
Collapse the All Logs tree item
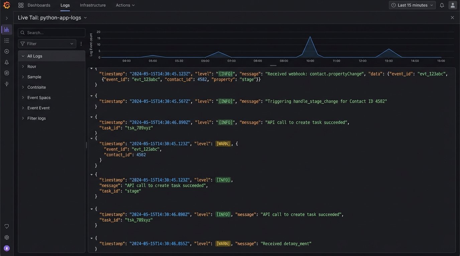click(x=23, y=56)
